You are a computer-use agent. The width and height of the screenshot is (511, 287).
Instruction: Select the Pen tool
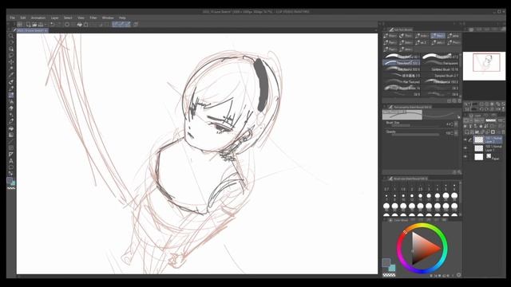point(11,81)
